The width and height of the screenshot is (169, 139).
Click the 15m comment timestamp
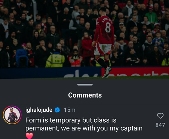coord(70,110)
